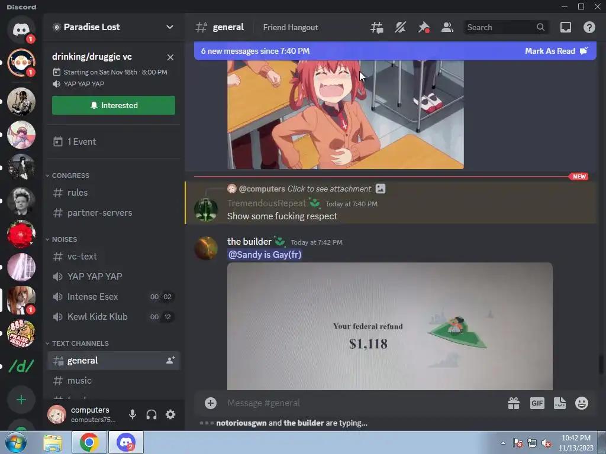Click create invite icon on general channel

[170, 360]
